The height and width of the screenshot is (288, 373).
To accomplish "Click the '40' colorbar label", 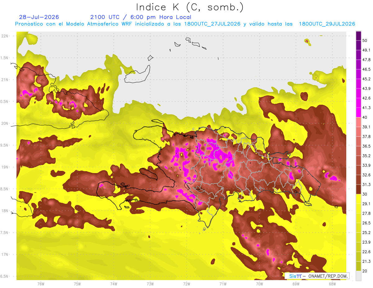I will tap(365, 117).
